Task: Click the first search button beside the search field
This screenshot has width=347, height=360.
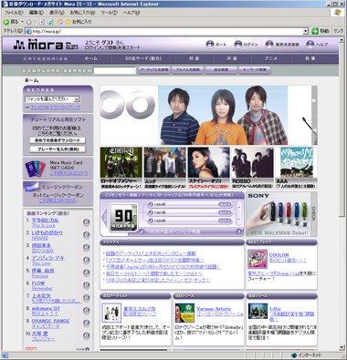Action: pos(154,70)
